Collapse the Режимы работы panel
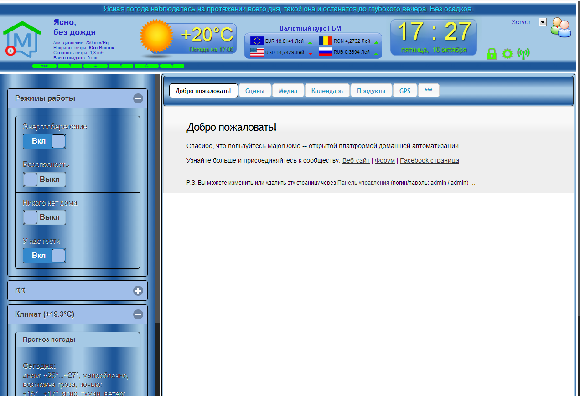580x396 pixels. coord(137,98)
